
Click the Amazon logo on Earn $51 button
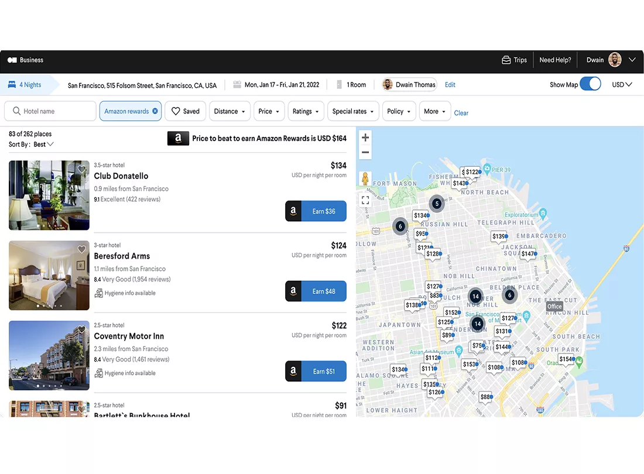[x=293, y=371]
